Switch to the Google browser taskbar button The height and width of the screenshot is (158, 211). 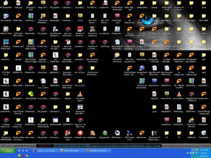[45, 150]
